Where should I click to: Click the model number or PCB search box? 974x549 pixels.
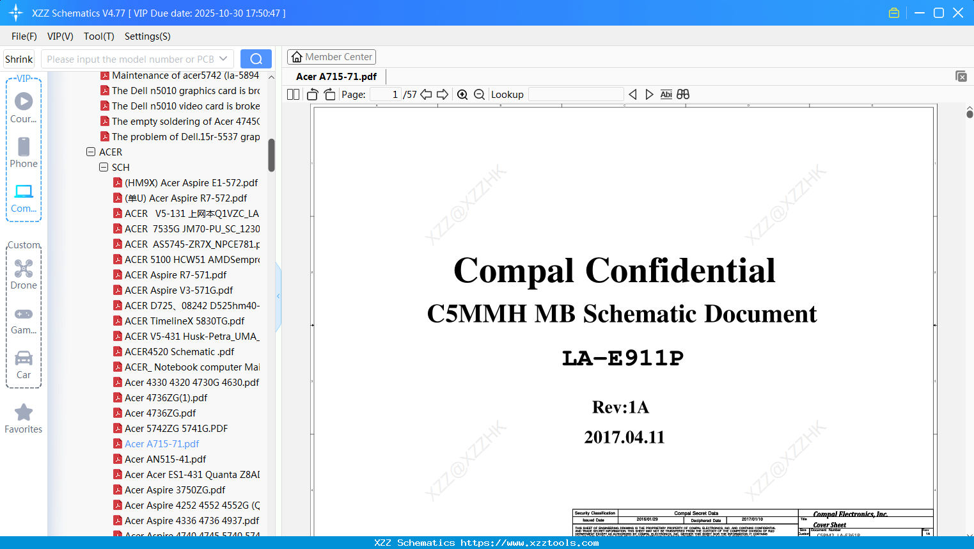coord(130,59)
